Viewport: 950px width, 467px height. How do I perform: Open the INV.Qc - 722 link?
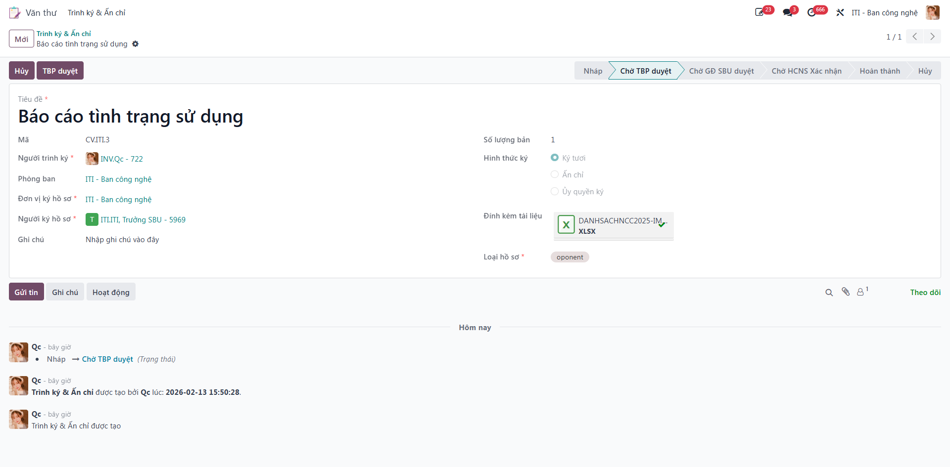[x=122, y=159]
